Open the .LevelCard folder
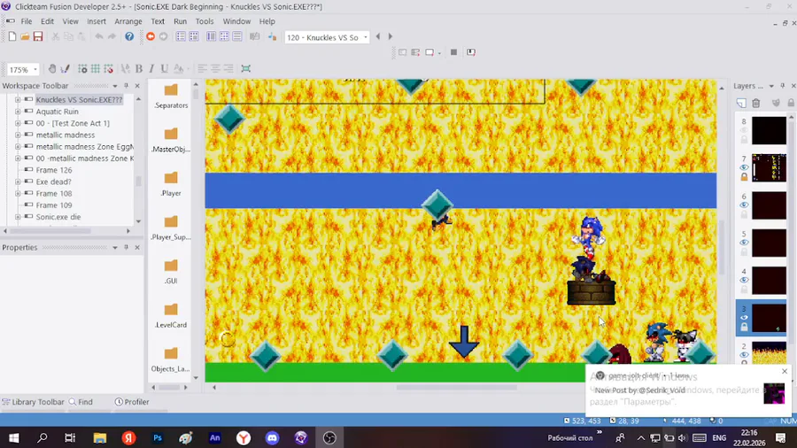 pyautogui.click(x=171, y=315)
